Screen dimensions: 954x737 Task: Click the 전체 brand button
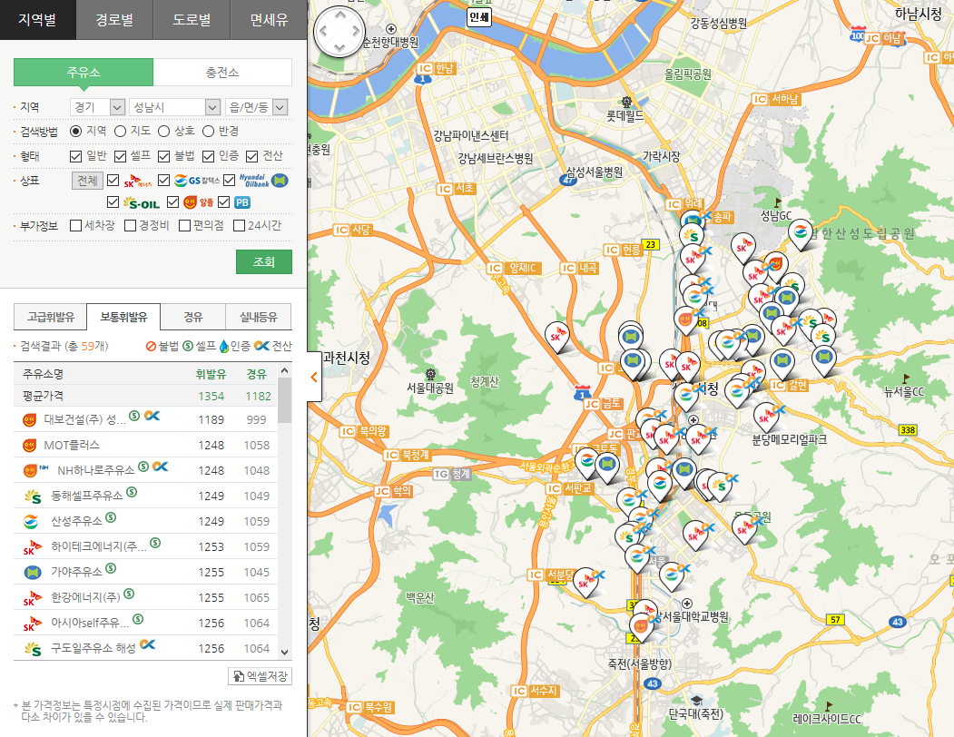point(87,181)
